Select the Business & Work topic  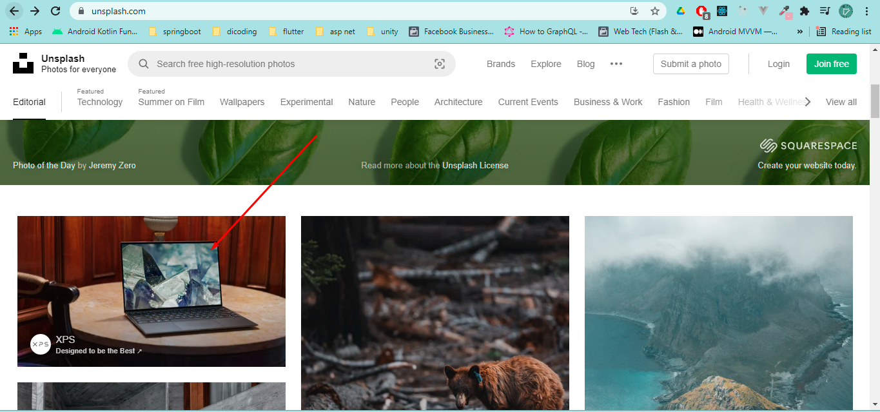click(x=608, y=102)
